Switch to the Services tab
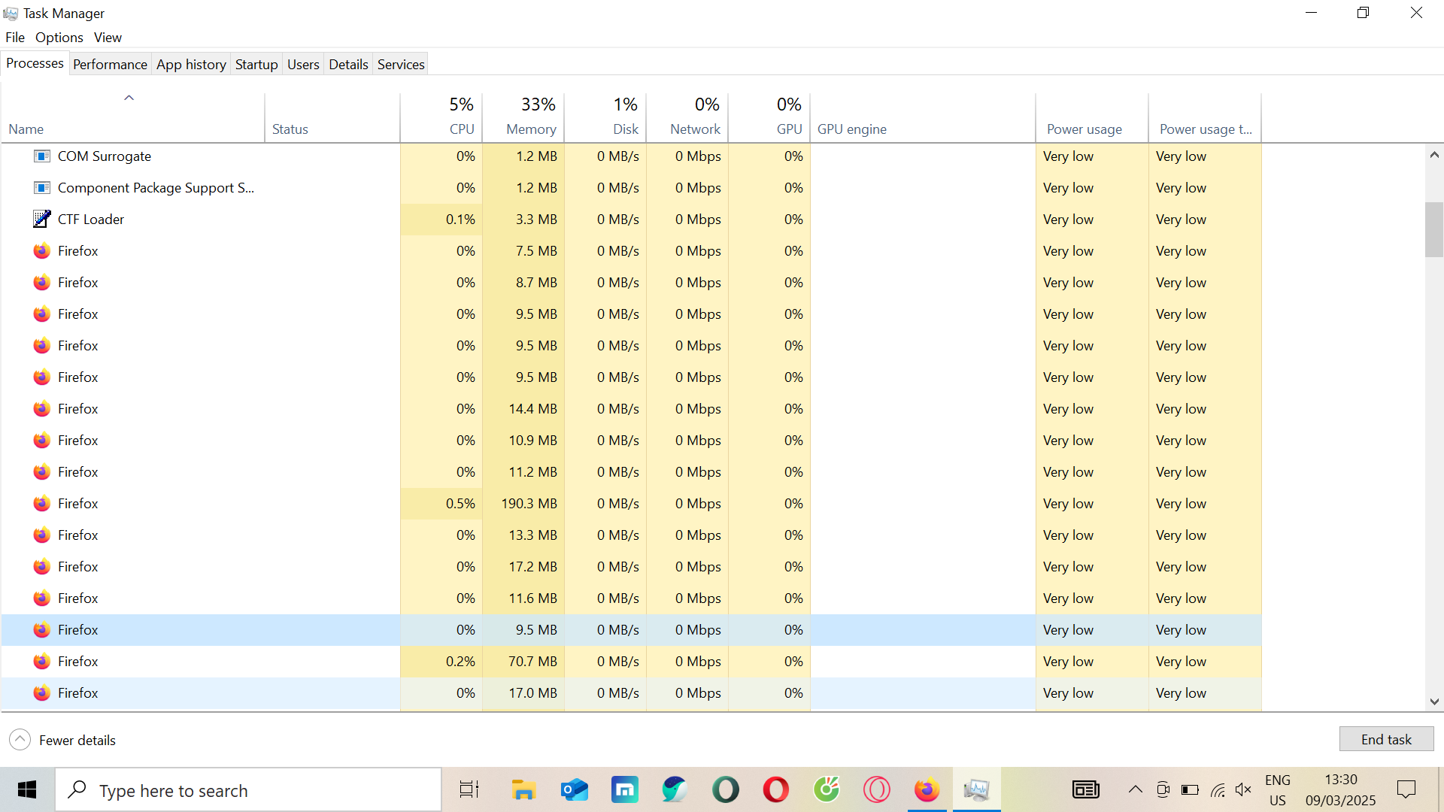This screenshot has height=812, width=1444. point(401,65)
